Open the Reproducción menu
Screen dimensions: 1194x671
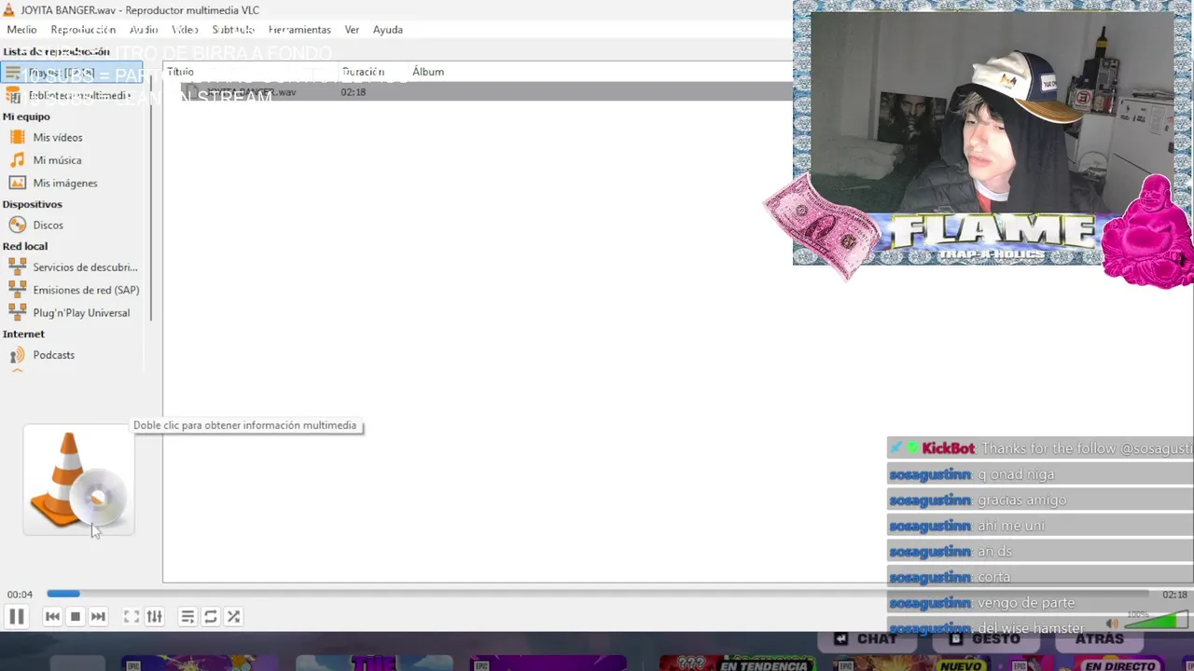pyautogui.click(x=83, y=30)
